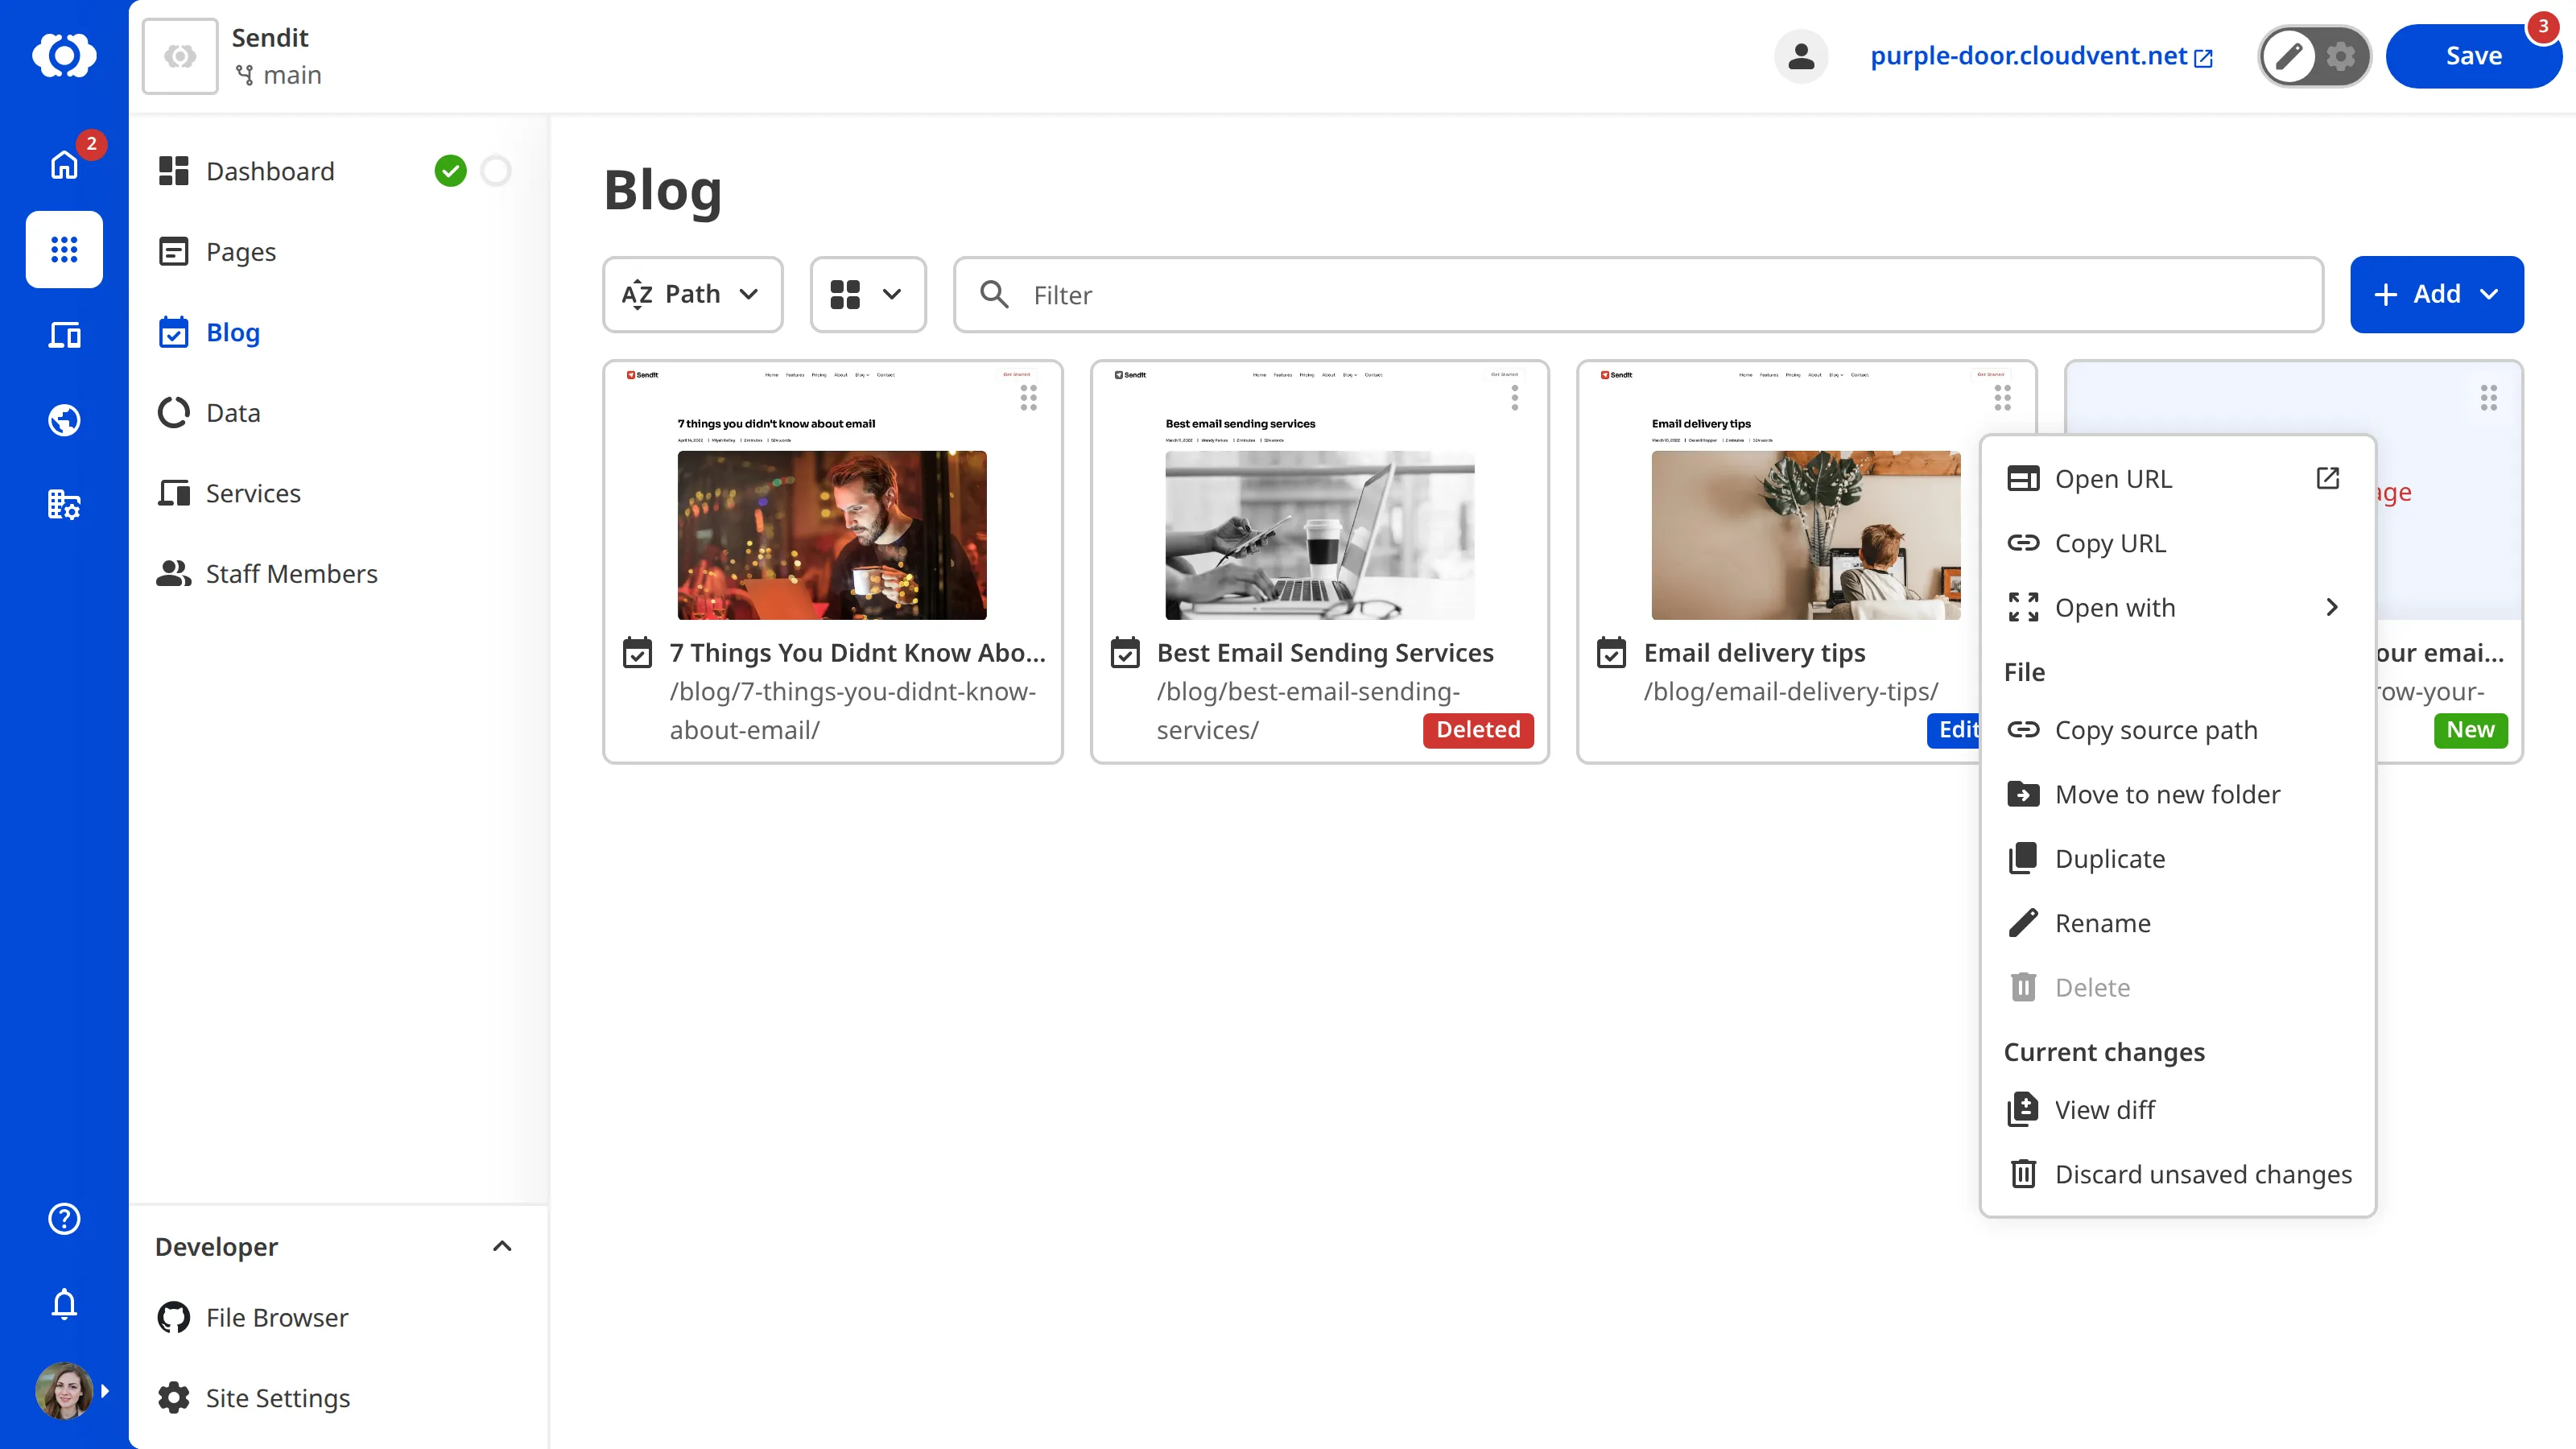This screenshot has height=1449, width=2576.
Task: Select Rename in context menu
Action: 2178,923
